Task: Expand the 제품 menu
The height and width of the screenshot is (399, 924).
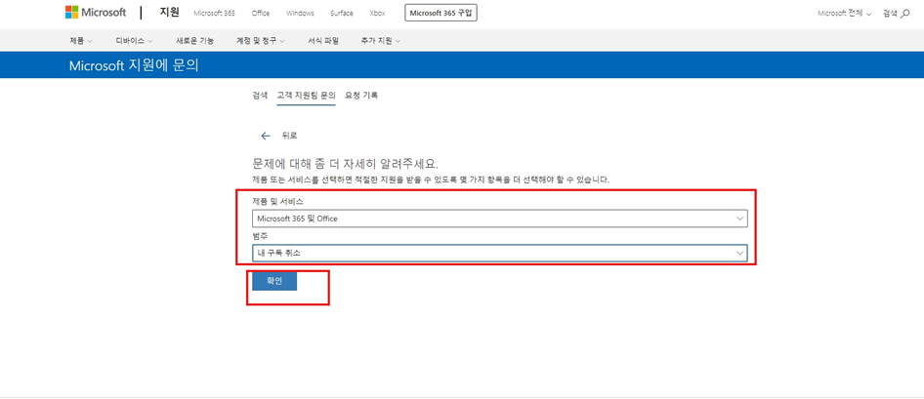Action: (81, 41)
